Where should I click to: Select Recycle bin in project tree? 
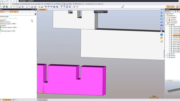pos(174,21)
